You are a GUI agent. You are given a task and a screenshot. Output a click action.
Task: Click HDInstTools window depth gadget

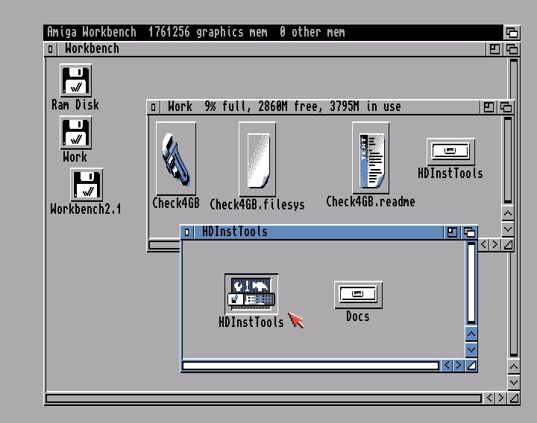[470, 232]
